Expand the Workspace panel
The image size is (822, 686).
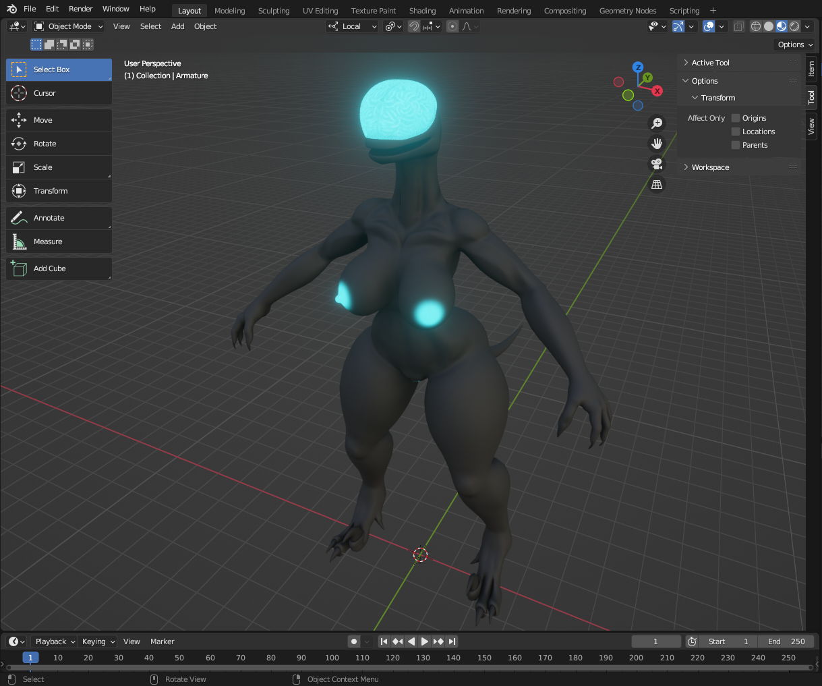click(710, 167)
